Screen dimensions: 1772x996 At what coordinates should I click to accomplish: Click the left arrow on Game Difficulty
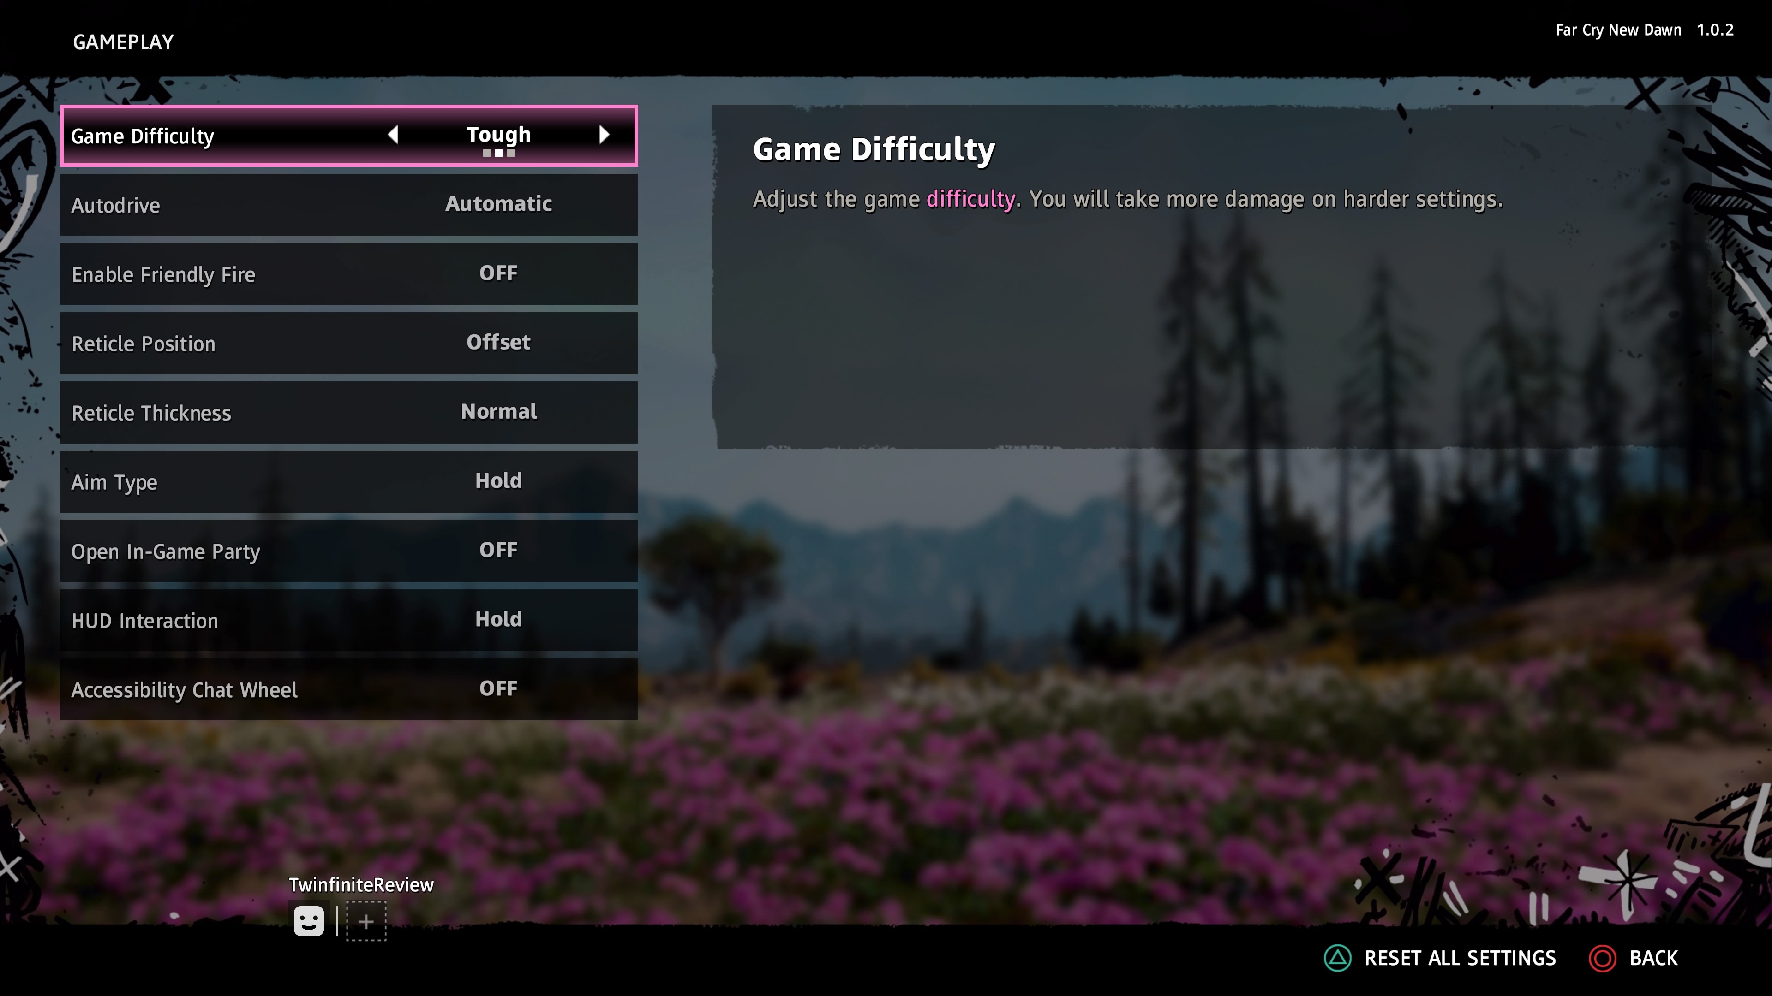[x=395, y=135]
